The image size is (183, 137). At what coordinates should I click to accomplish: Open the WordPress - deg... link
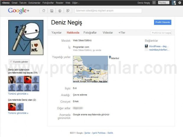click(x=159, y=46)
